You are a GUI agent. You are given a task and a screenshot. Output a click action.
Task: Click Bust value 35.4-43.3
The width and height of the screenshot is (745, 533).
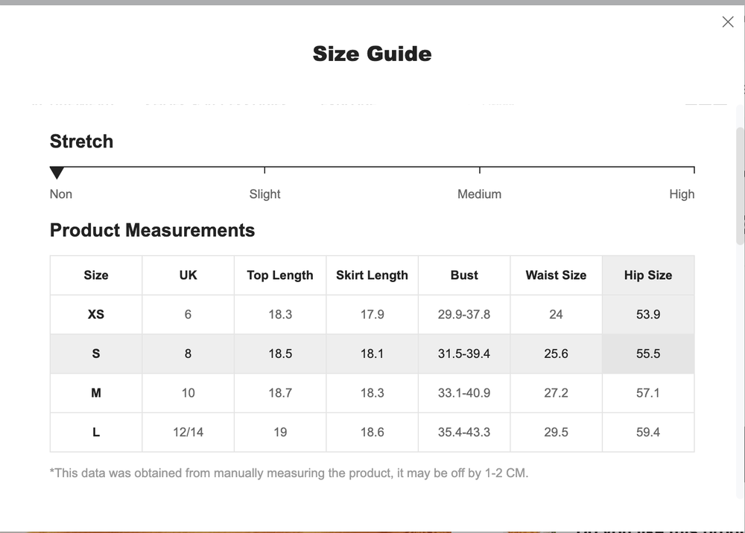(x=464, y=433)
